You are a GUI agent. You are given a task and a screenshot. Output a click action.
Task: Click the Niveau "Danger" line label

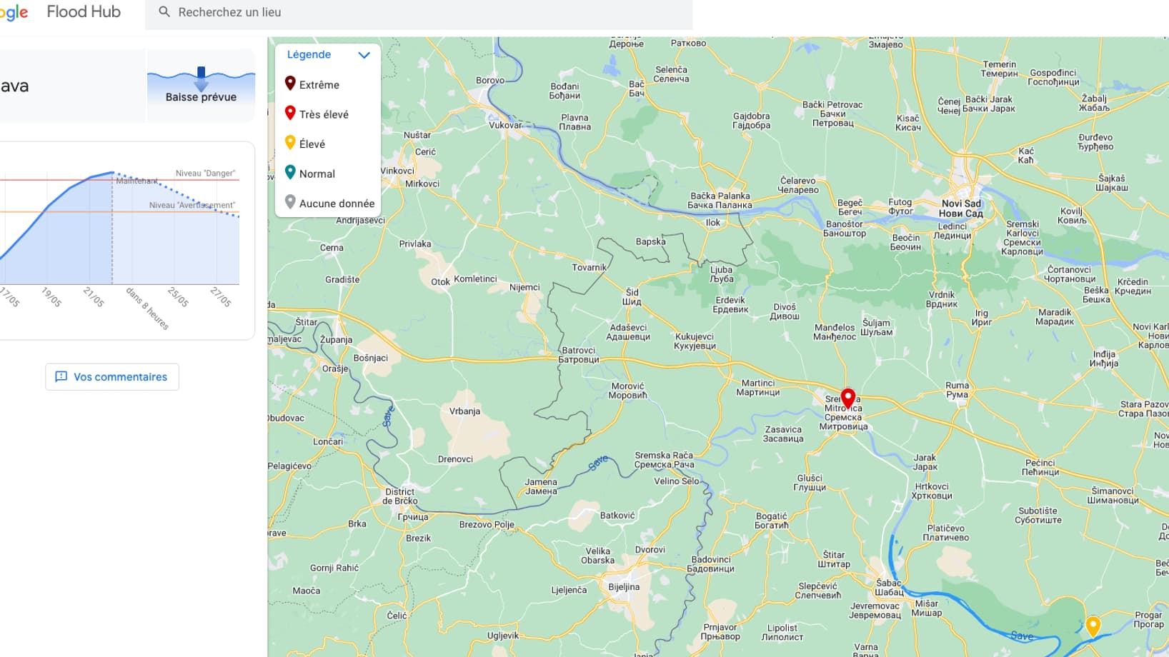[205, 174]
